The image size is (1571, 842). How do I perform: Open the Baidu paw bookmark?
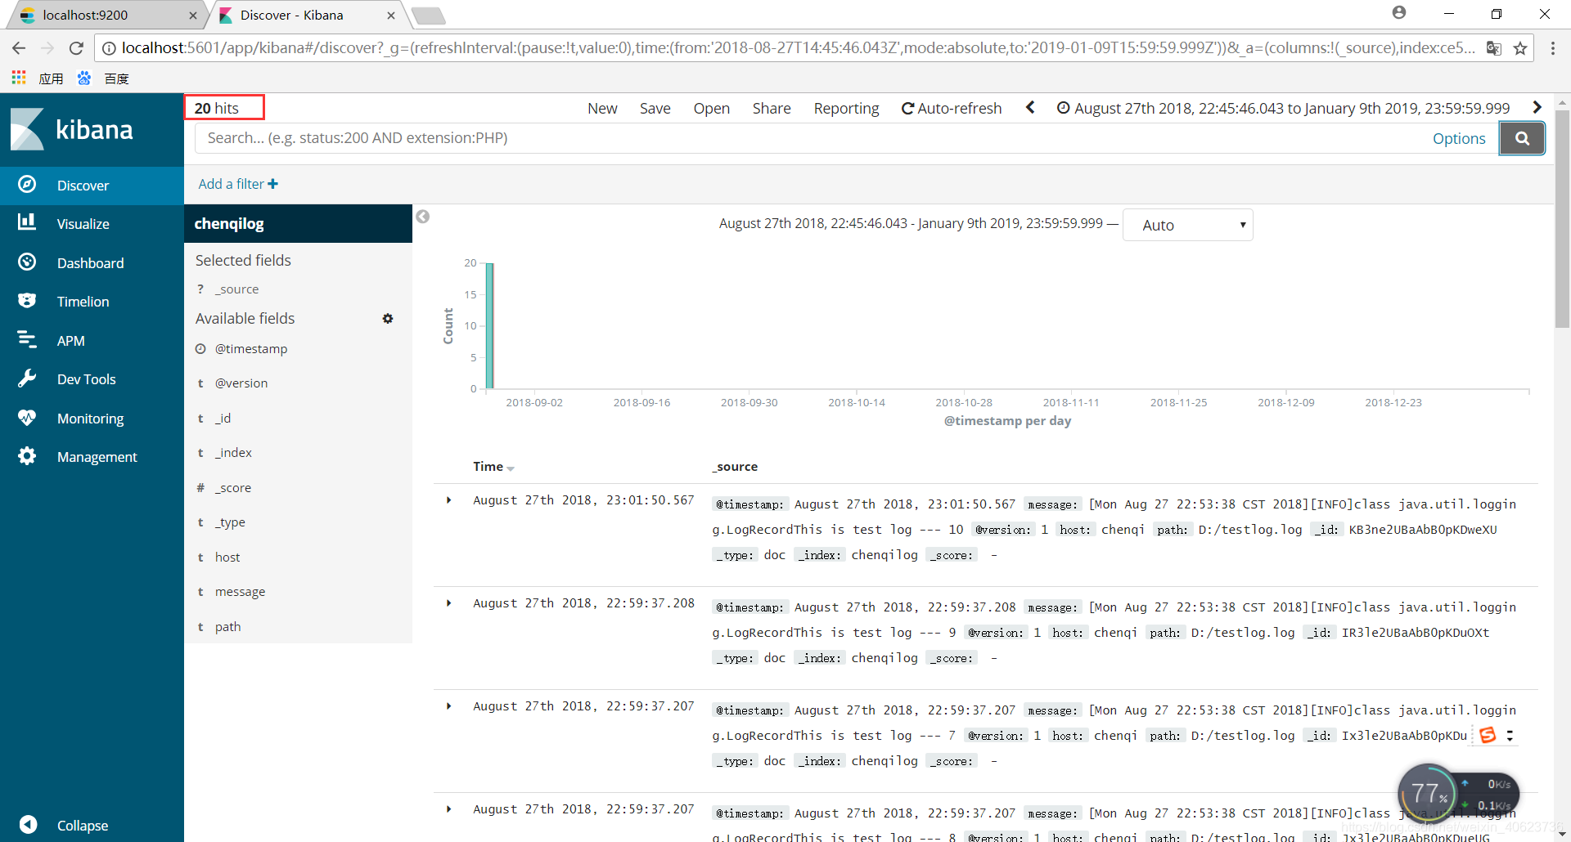tap(84, 78)
